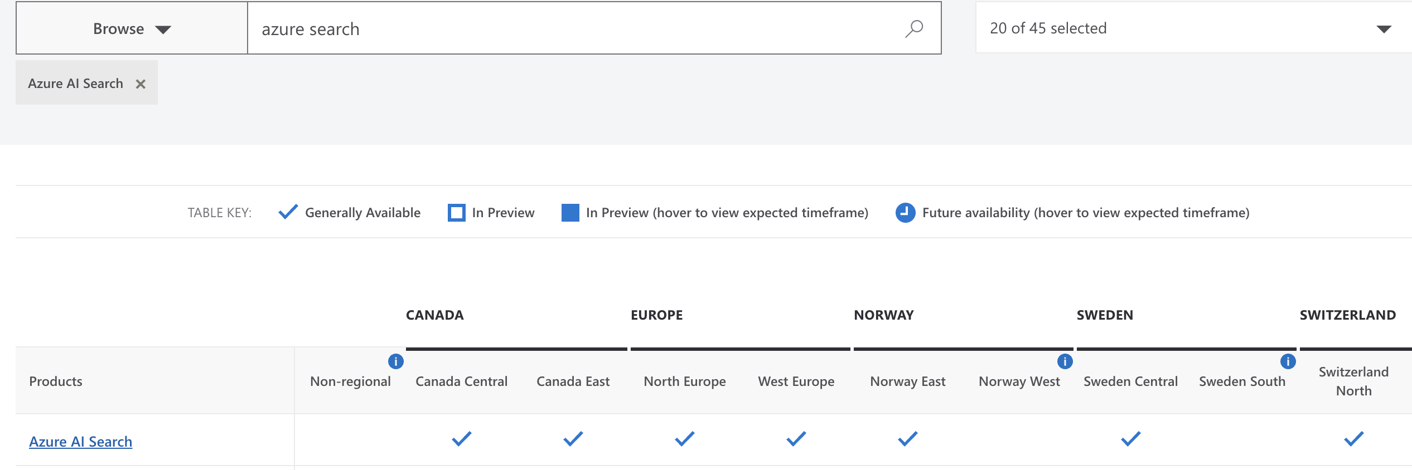Click the NORWAY group header
The height and width of the screenshot is (470, 1412).
(884, 315)
